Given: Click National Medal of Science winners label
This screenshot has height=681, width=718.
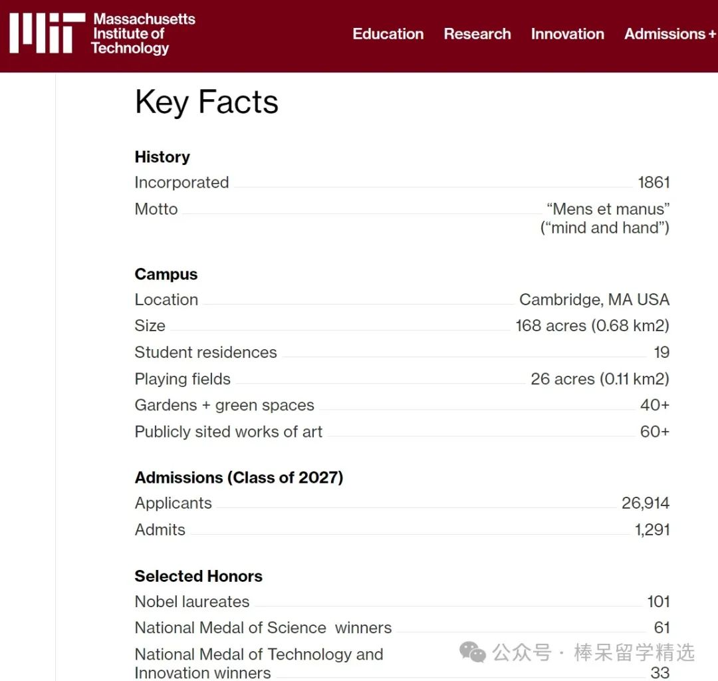Looking at the screenshot, I should point(263,628).
